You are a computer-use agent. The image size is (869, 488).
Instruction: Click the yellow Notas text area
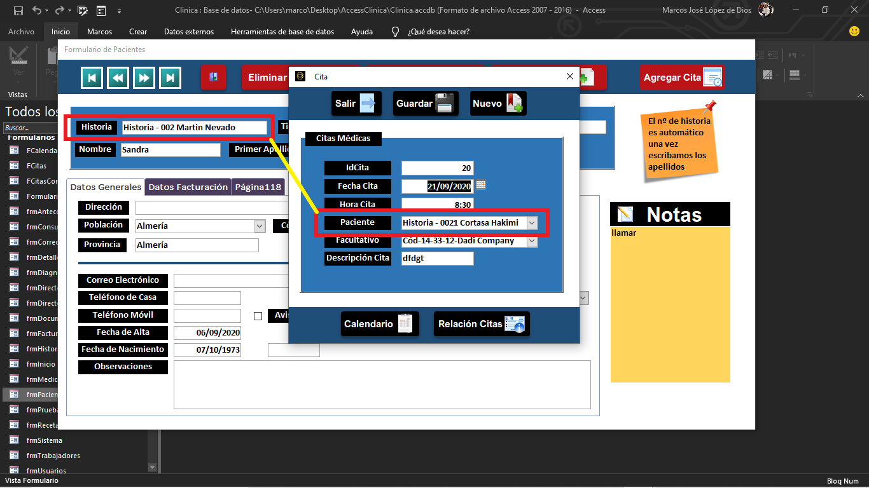pyautogui.click(x=671, y=304)
